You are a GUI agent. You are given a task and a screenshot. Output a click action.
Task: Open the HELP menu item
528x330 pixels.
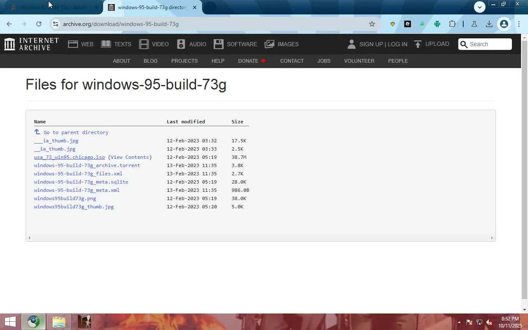click(218, 61)
